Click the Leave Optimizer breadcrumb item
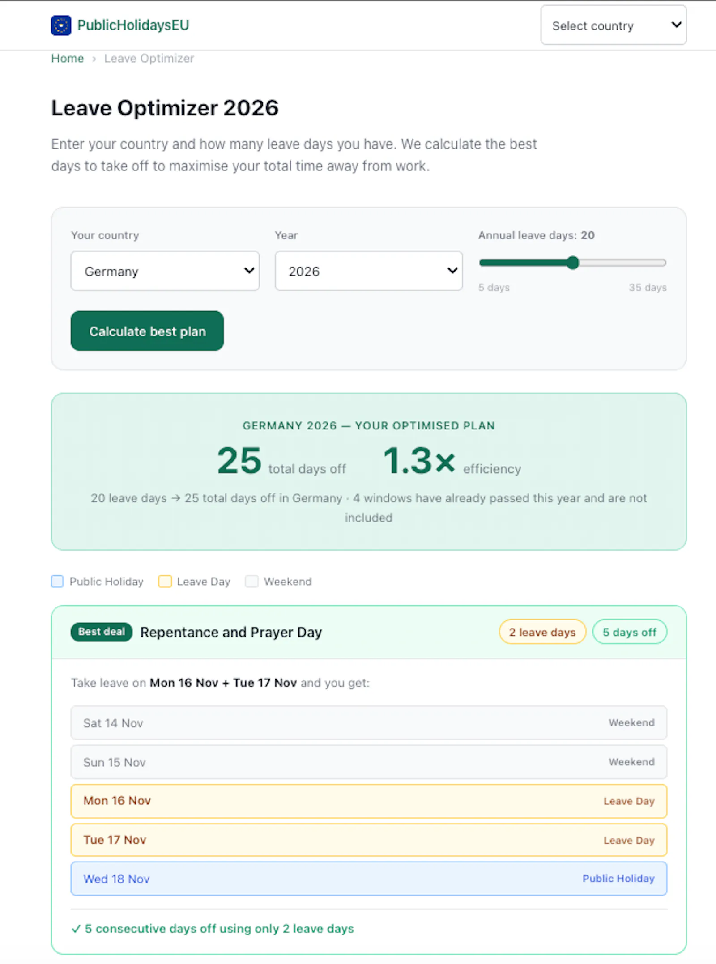 click(149, 59)
